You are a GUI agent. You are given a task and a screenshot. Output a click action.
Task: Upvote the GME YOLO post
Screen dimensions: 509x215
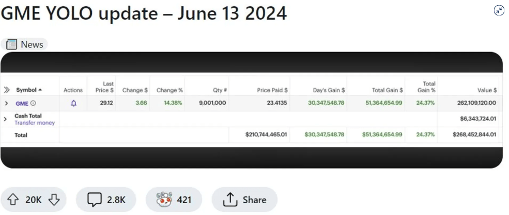pos(13,200)
